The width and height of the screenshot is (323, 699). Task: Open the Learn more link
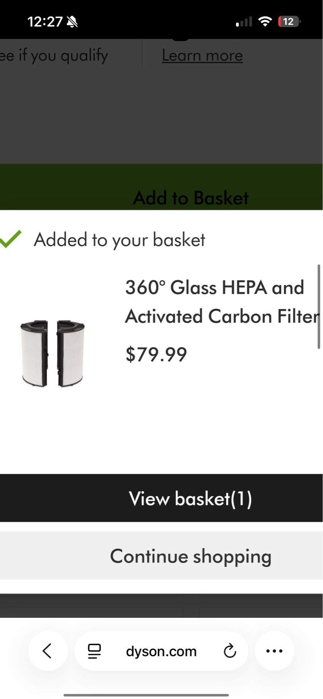point(202,55)
